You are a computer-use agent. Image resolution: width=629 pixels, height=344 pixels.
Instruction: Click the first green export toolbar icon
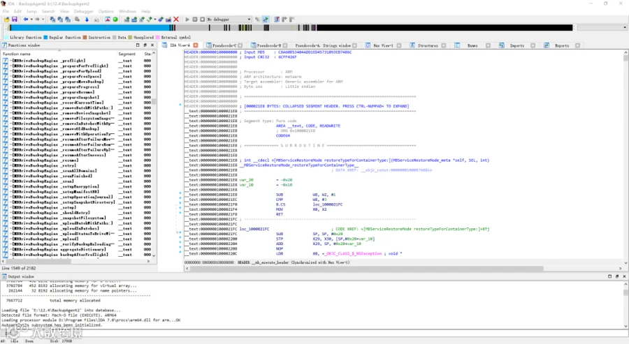[x=126, y=20]
